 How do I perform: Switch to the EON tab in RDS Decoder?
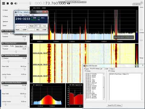107,69
